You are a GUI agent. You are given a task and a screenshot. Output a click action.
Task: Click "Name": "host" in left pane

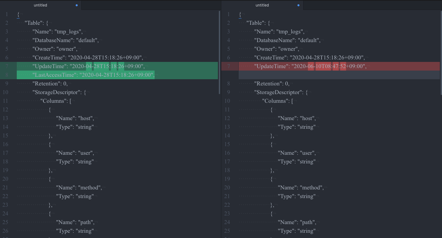pos(75,118)
